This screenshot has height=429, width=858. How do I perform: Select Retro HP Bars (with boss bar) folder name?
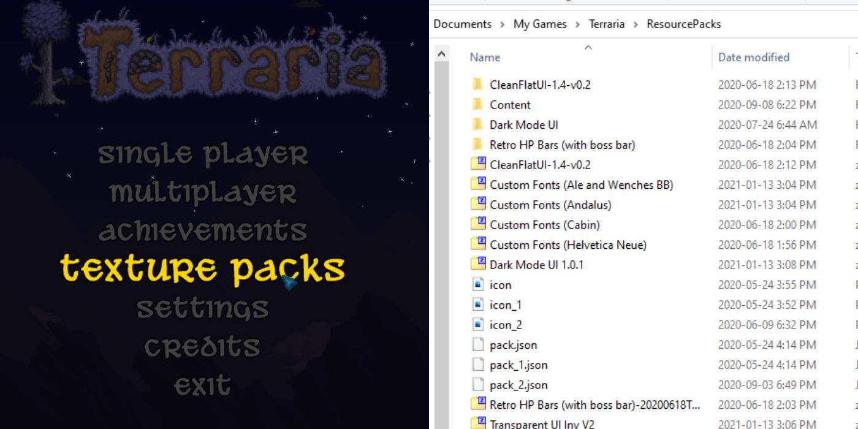point(563,145)
